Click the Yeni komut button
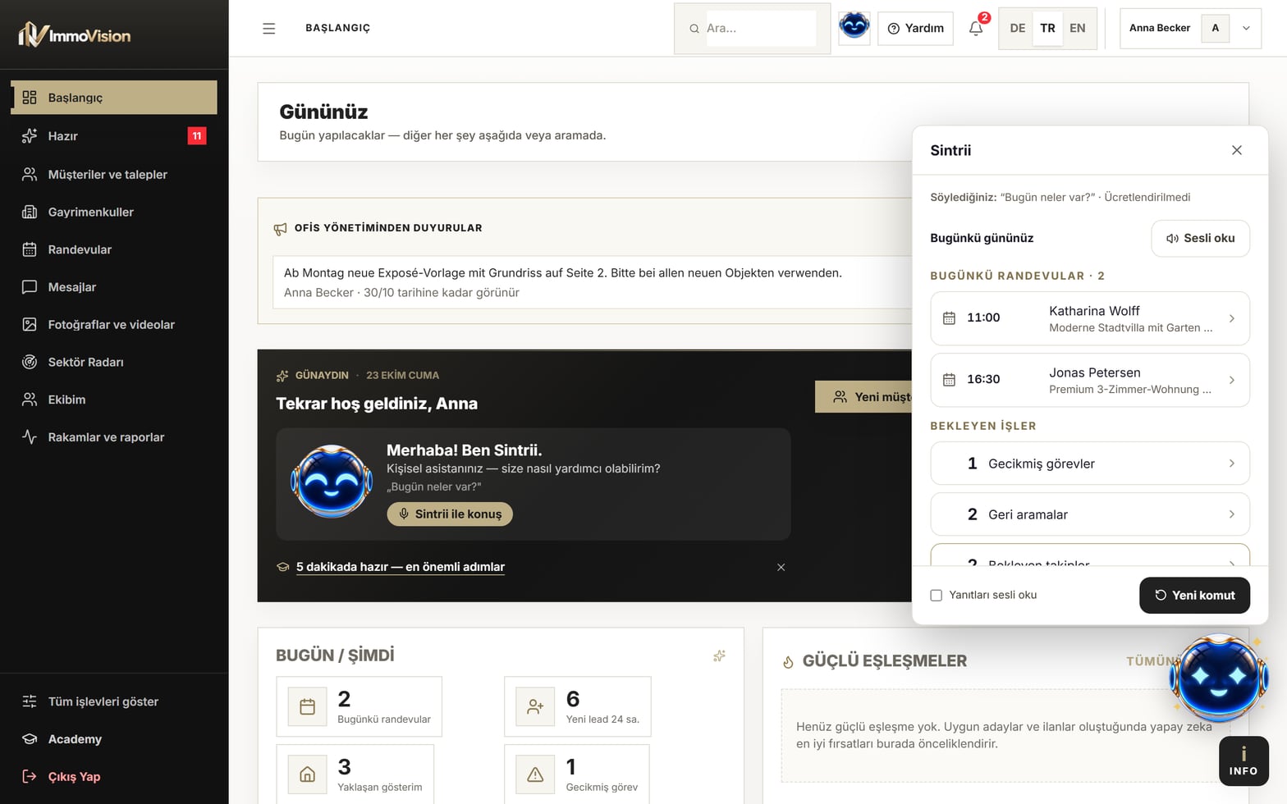The image size is (1287, 804). (1194, 595)
